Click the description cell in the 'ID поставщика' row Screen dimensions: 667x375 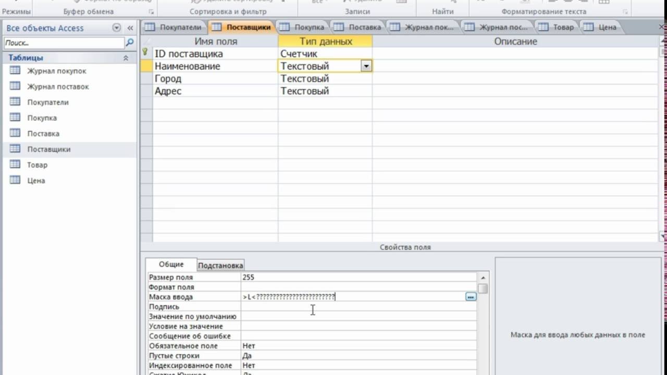pos(515,54)
